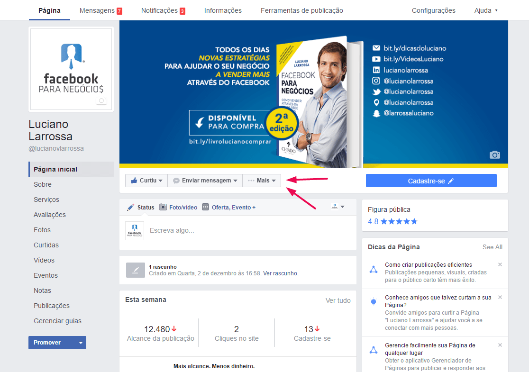Select the Foto/vídeo post option

[x=179, y=208]
